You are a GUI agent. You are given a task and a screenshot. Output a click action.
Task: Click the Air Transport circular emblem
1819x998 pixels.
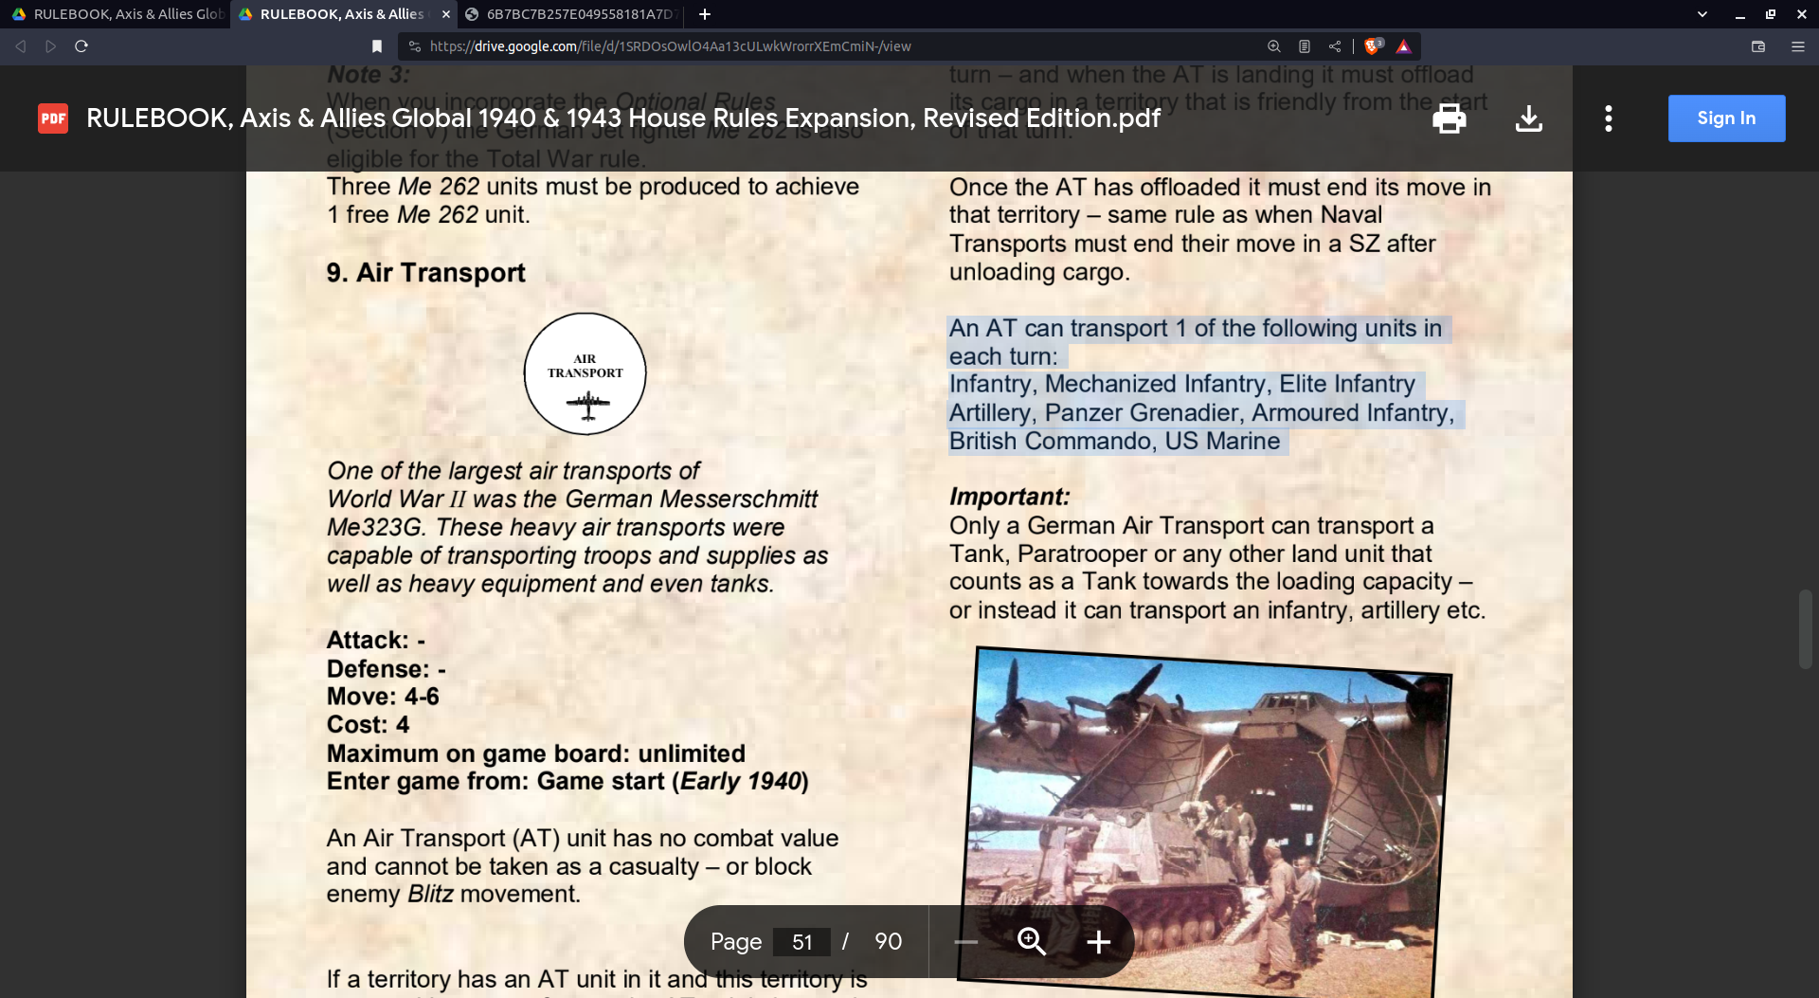pyautogui.click(x=585, y=374)
